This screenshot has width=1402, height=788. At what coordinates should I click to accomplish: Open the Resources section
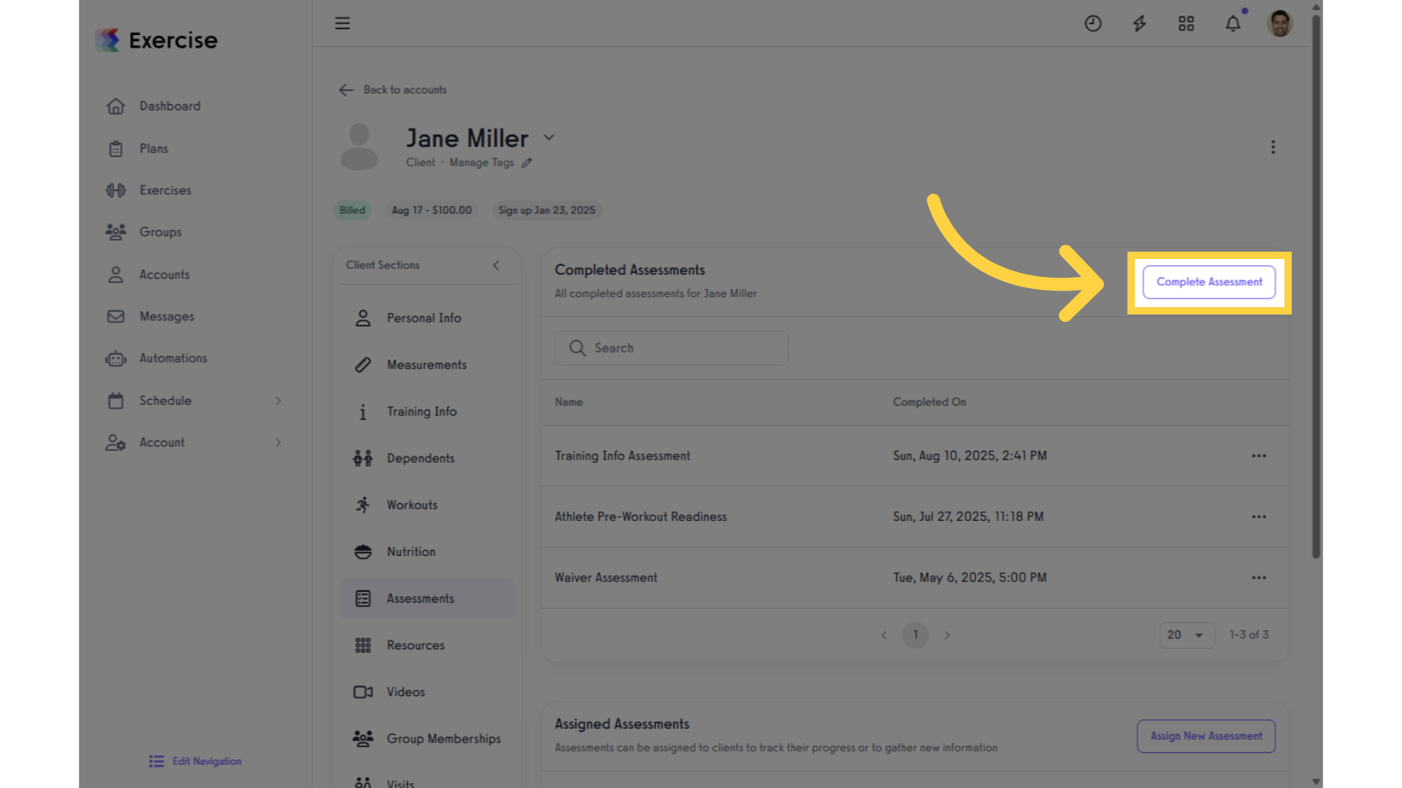coord(426,645)
